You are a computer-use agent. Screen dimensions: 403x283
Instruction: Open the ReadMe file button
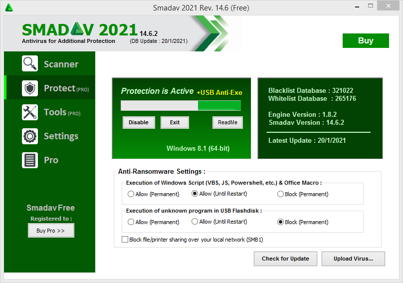point(227,122)
